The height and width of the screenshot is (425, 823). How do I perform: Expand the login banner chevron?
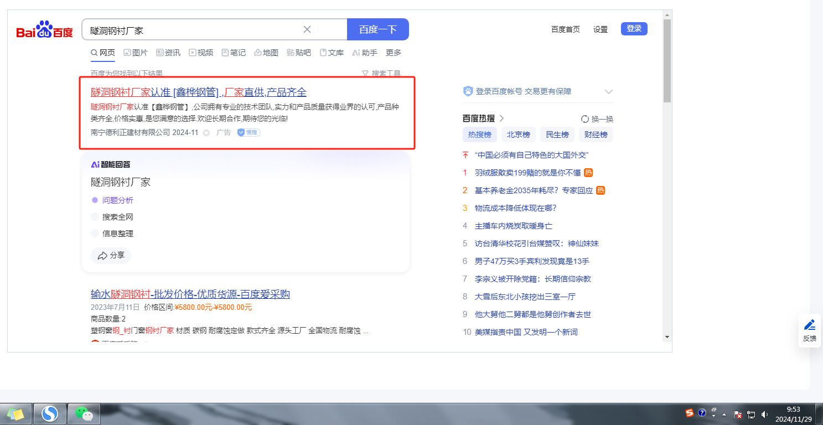pyautogui.click(x=609, y=92)
